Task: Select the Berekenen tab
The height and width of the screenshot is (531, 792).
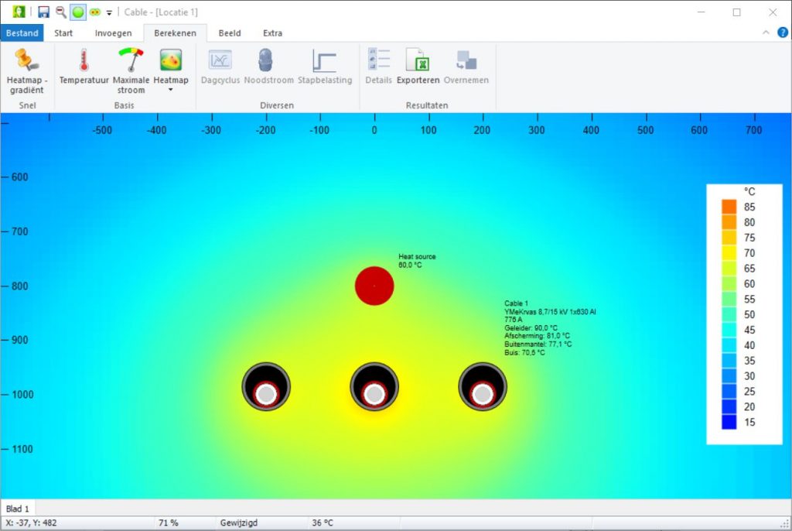Action: pyautogui.click(x=175, y=33)
